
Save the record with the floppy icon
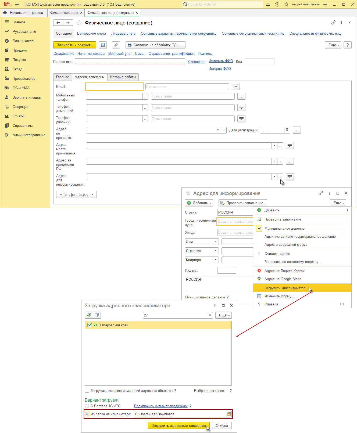click(x=103, y=45)
